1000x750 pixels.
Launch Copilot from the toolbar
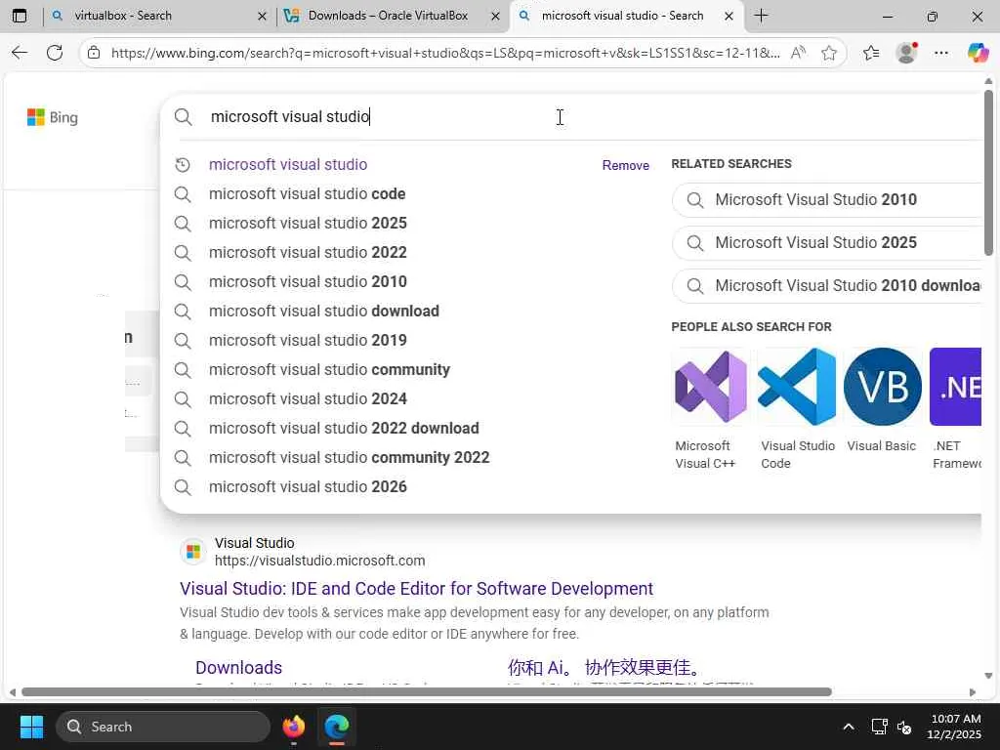point(978,53)
